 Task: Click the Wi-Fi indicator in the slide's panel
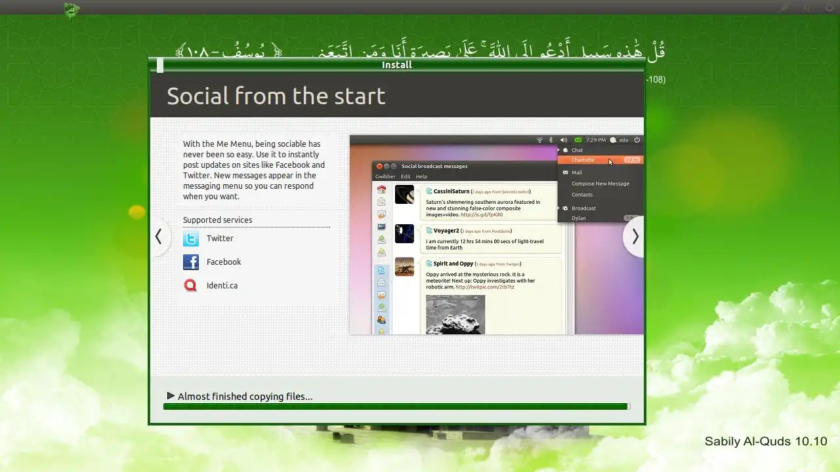[539, 140]
